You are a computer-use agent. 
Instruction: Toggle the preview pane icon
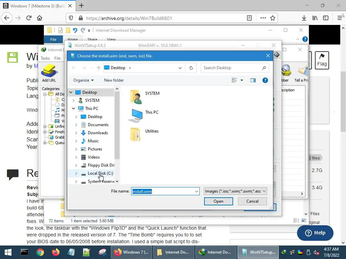(253, 80)
